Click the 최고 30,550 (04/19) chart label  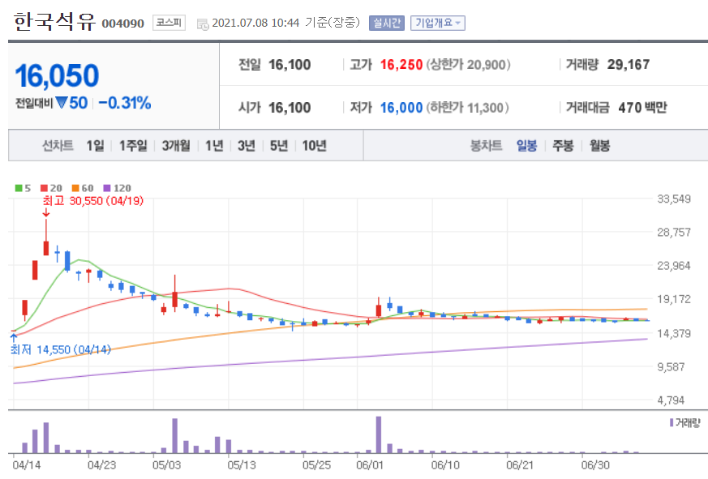[x=93, y=200]
